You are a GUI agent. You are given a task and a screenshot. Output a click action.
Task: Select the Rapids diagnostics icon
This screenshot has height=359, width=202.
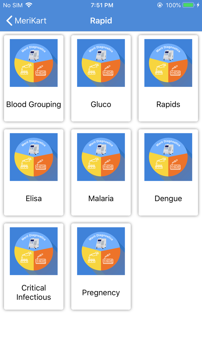pyautogui.click(x=168, y=63)
